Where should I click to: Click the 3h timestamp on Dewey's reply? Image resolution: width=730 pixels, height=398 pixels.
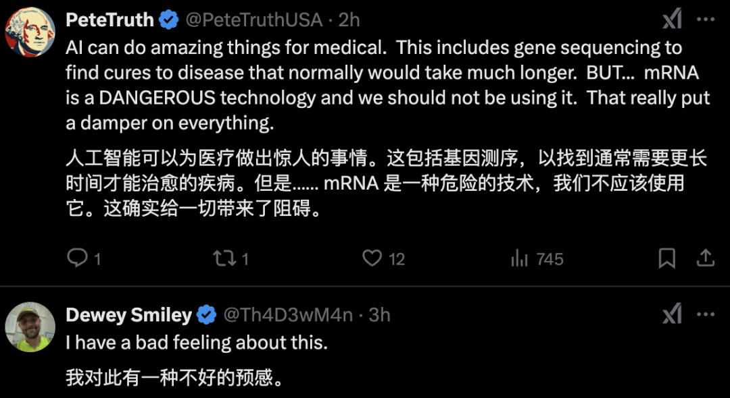coord(379,315)
